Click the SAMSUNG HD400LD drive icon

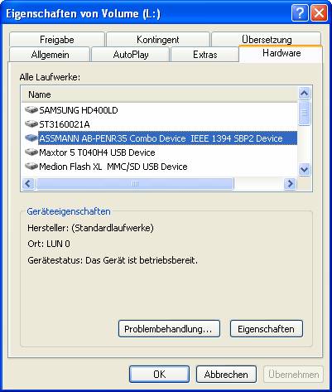point(31,110)
